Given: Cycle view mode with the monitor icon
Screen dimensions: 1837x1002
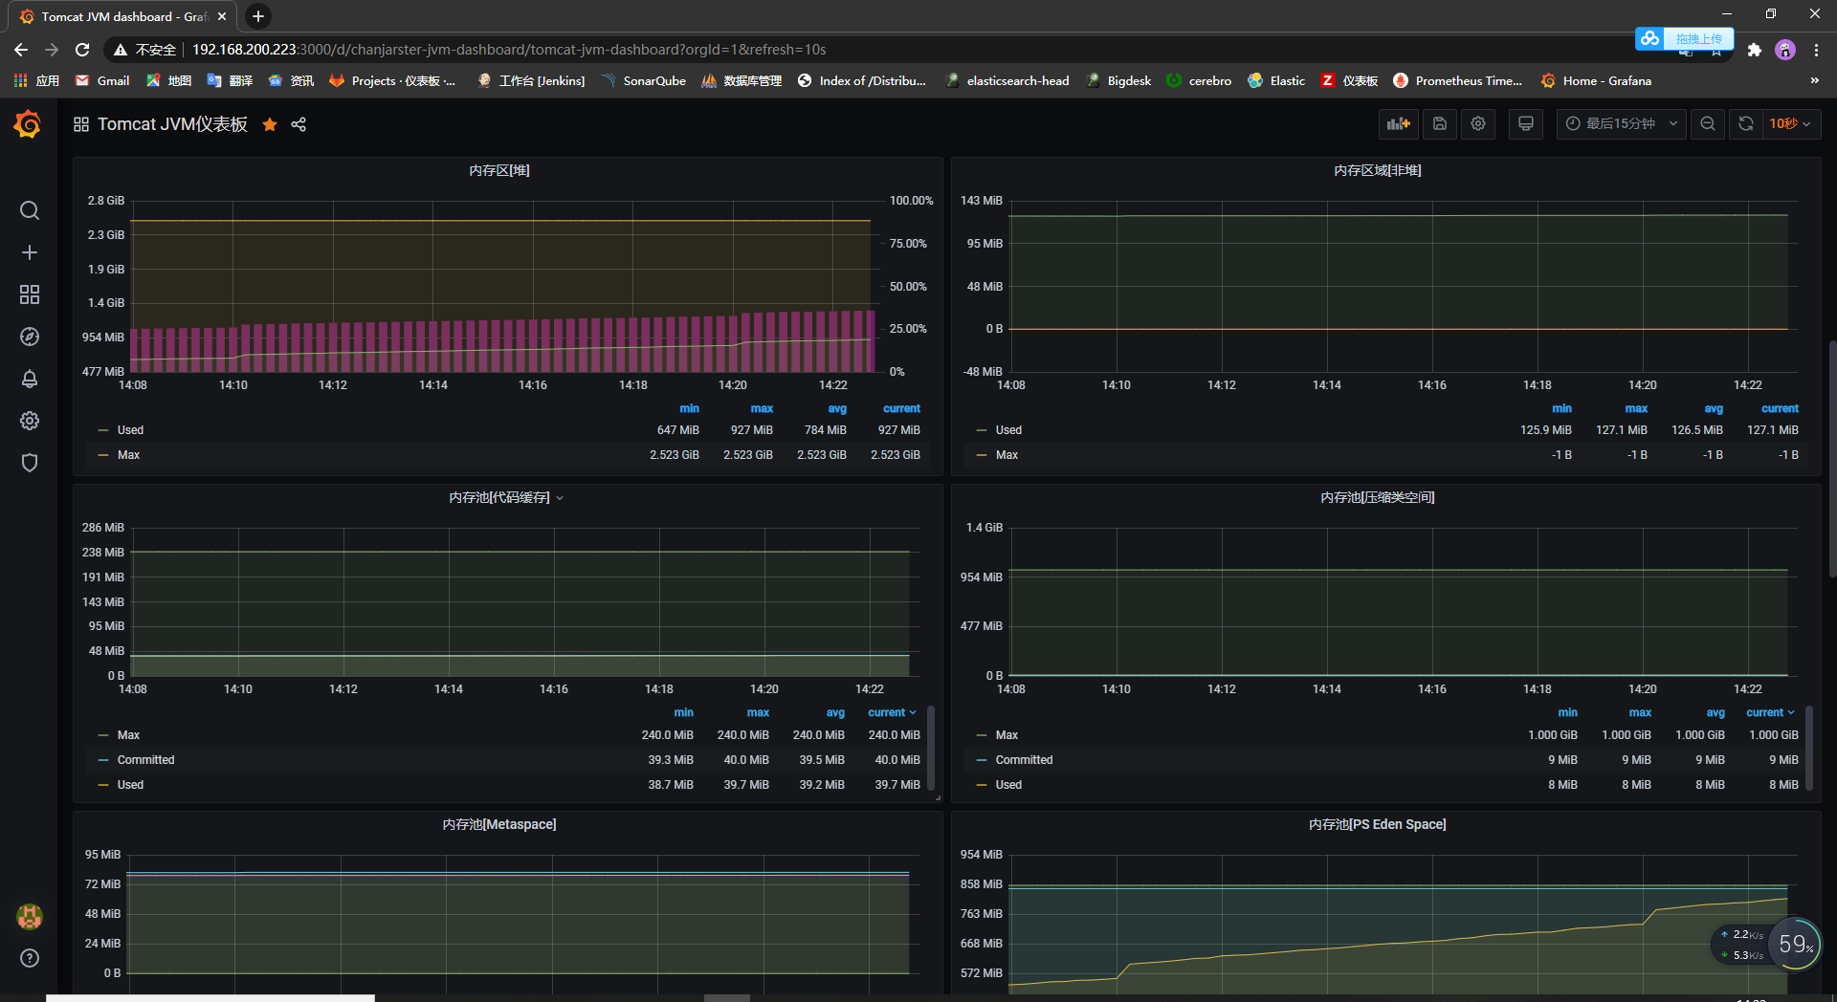Looking at the screenshot, I should [x=1526, y=123].
